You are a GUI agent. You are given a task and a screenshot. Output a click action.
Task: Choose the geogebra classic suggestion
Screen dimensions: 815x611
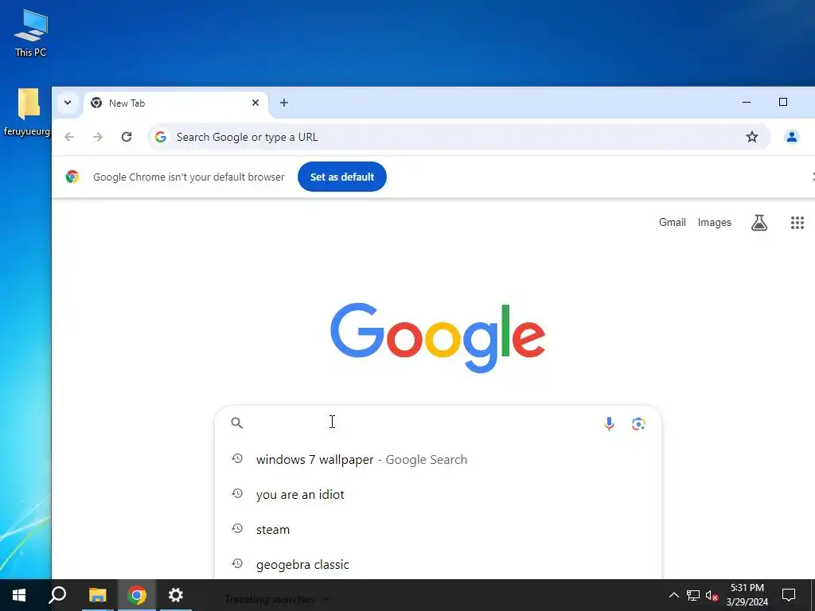(439, 564)
